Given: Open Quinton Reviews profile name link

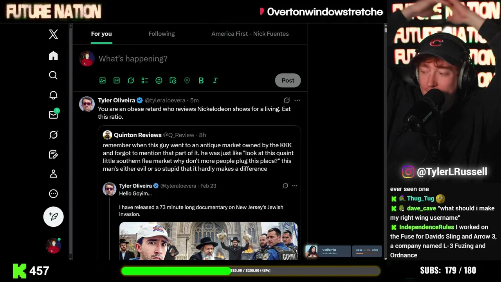Looking at the screenshot, I should point(138,135).
